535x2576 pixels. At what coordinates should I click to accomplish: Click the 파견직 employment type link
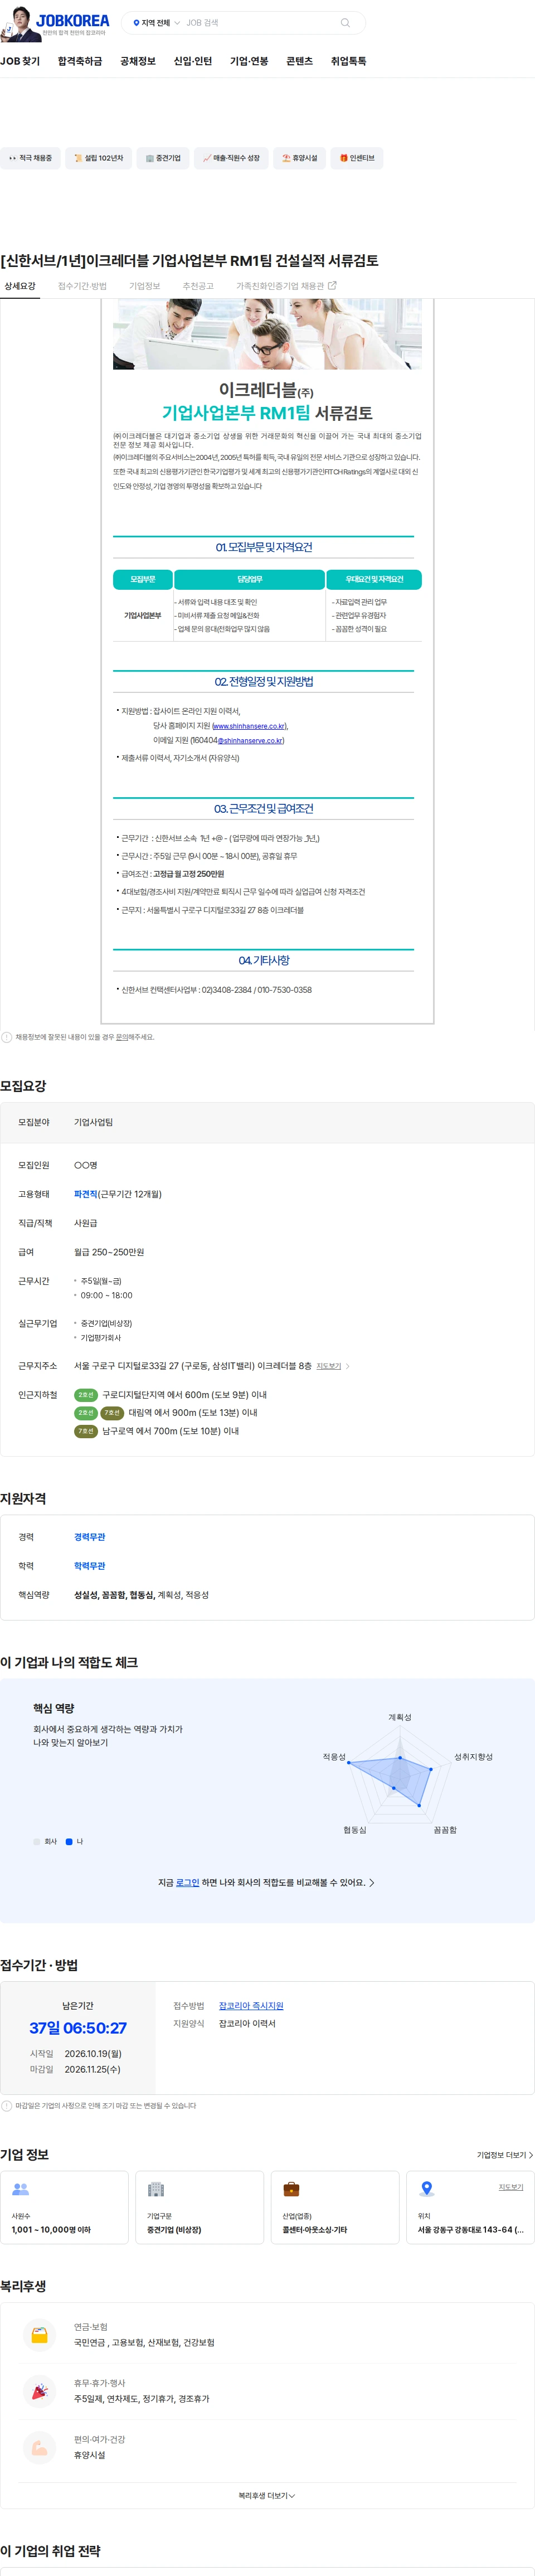pyautogui.click(x=85, y=1194)
